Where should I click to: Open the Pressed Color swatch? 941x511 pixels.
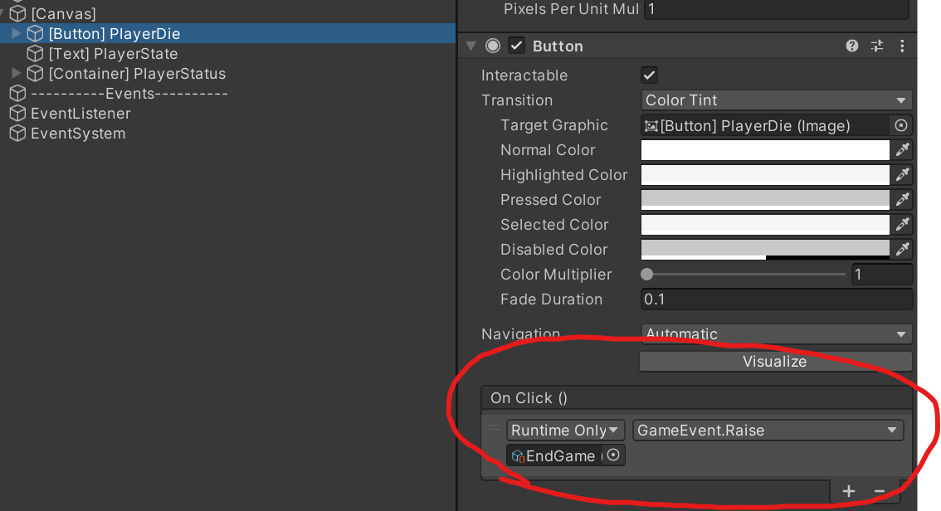[765, 200]
